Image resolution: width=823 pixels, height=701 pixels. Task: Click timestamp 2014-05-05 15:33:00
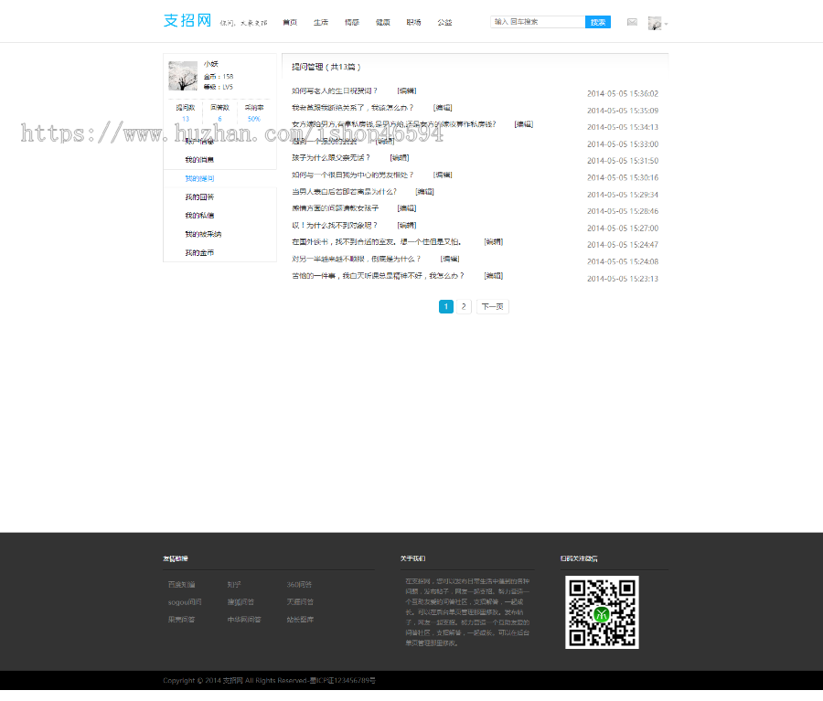point(623,144)
